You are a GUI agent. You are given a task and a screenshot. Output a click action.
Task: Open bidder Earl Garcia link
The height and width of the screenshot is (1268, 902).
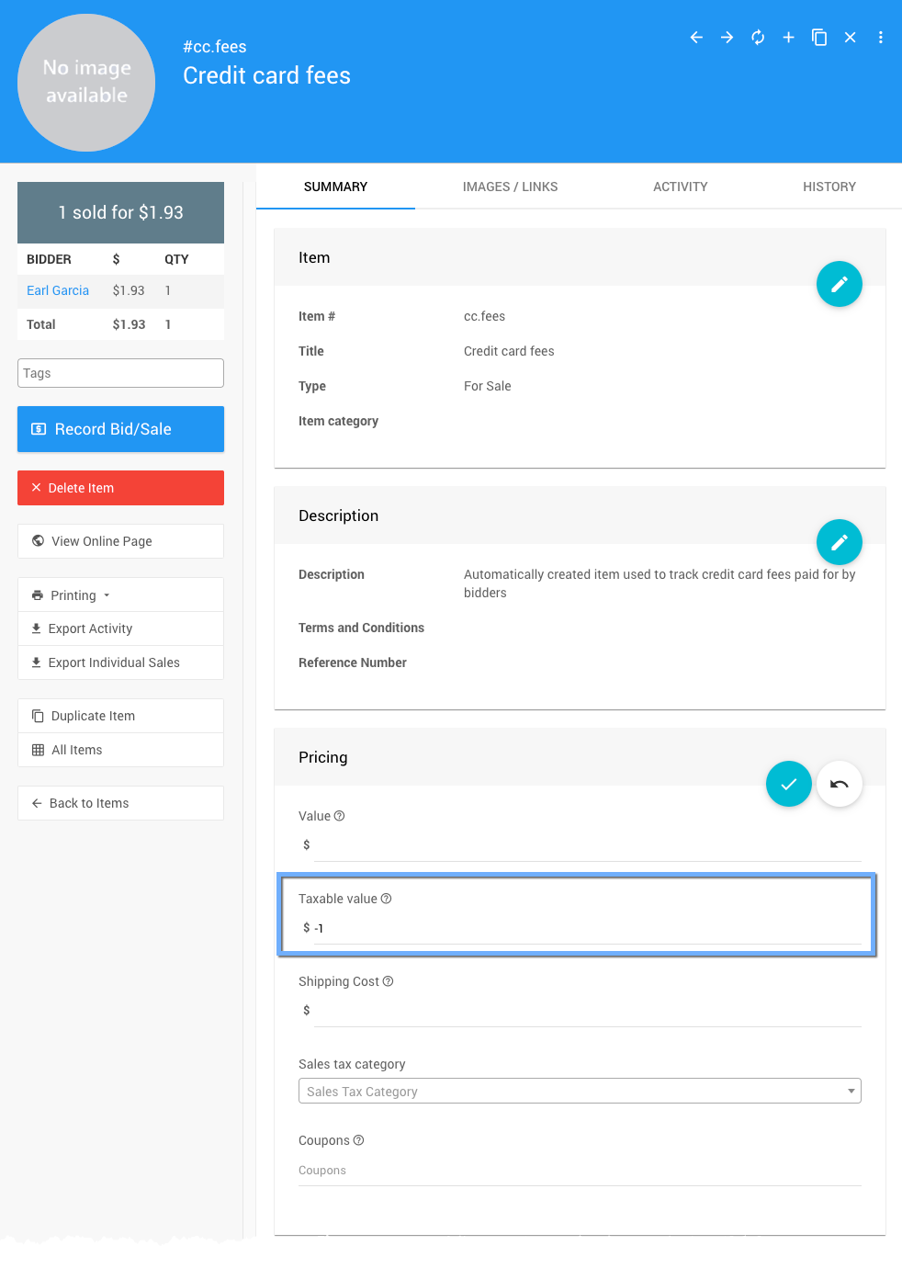coord(58,290)
